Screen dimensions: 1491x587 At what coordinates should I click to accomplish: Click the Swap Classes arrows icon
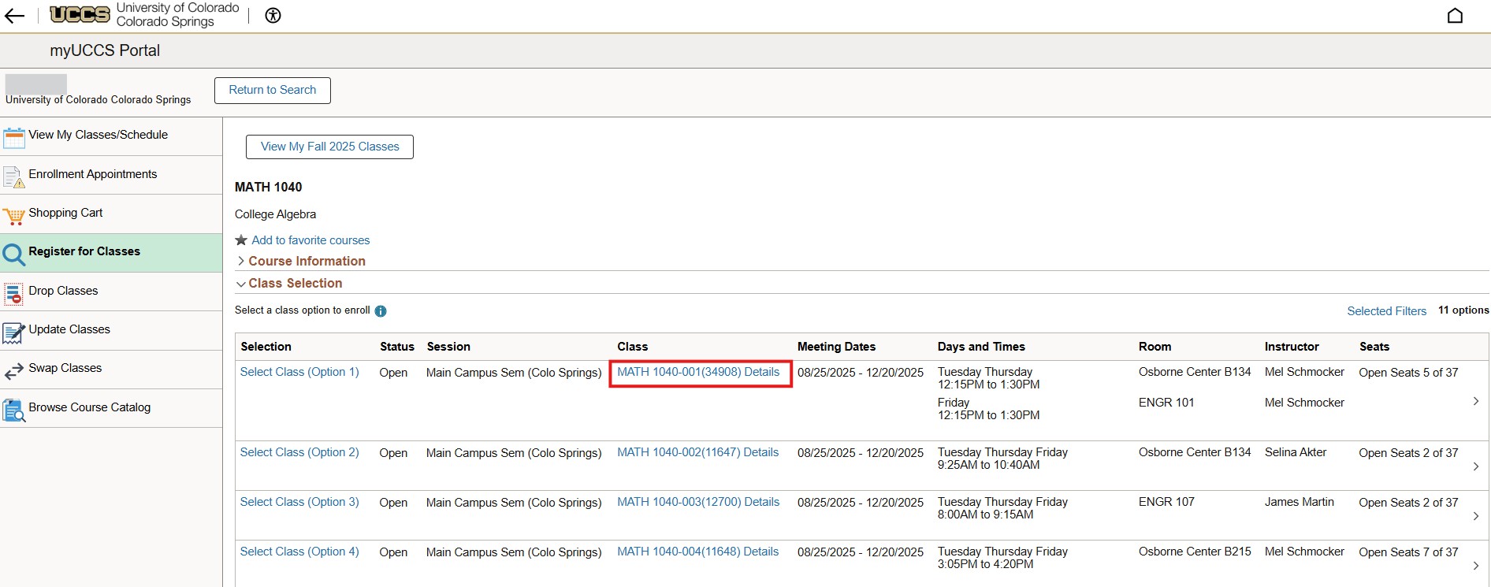pos(14,370)
